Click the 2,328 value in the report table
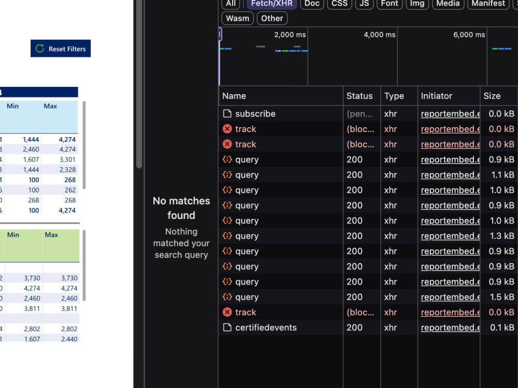 click(x=67, y=170)
